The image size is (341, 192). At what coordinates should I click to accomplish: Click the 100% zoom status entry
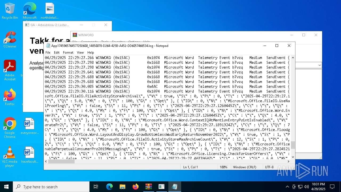(x=224, y=167)
